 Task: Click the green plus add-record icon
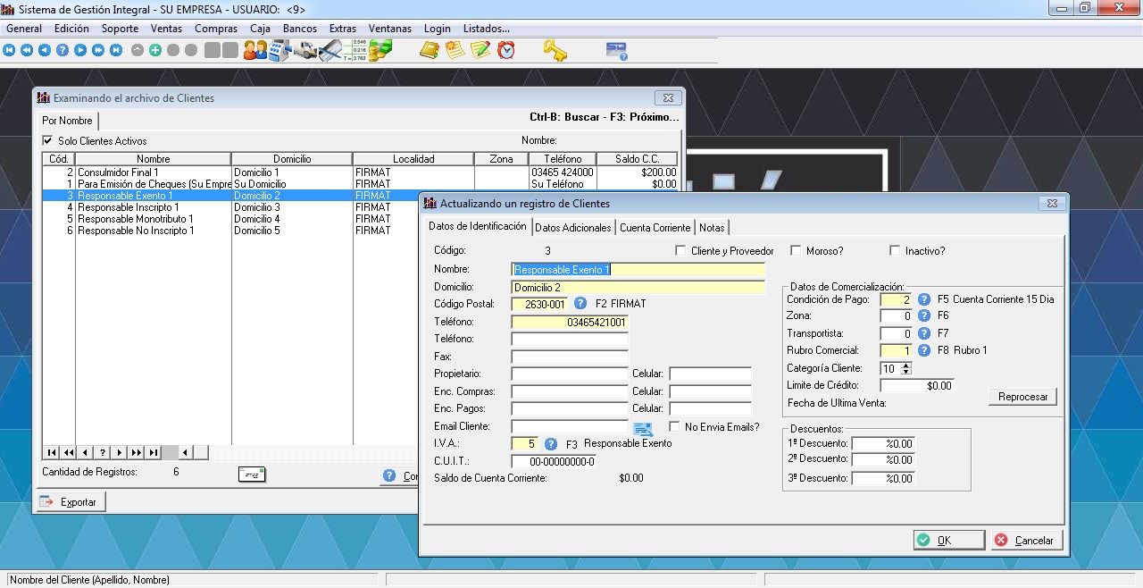click(x=155, y=50)
